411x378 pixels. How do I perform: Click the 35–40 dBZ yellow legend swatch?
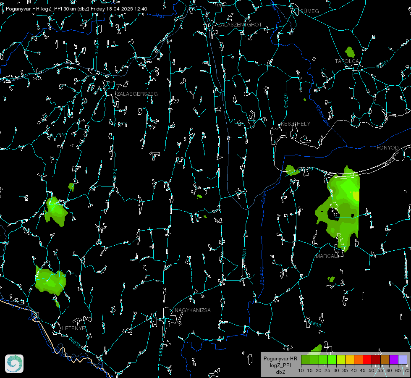(x=350, y=360)
